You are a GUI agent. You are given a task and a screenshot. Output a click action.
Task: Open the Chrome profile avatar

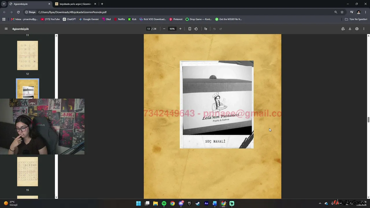tap(358, 12)
